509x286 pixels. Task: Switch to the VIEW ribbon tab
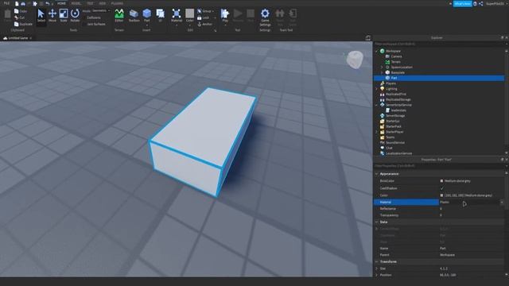(x=103, y=3)
